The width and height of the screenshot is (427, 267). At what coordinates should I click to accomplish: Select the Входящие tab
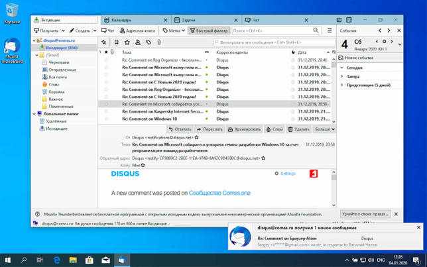click(66, 20)
